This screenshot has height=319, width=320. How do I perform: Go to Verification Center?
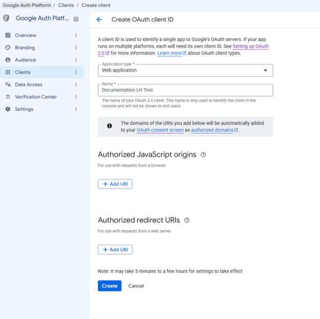[x=42, y=97]
